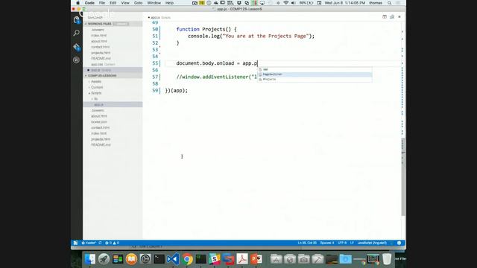
Task: Open Visual Studio Code from the Dock
Action: pyautogui.click(x=173, y=259)
